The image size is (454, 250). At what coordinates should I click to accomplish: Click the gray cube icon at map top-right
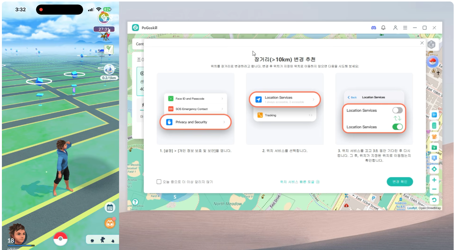point(431,44)
